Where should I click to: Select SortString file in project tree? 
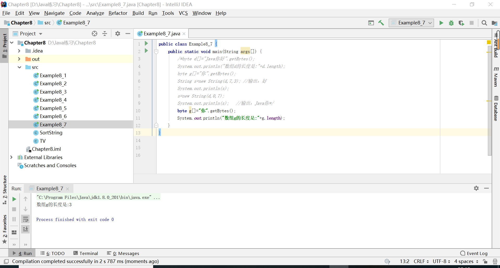[51, 133]
